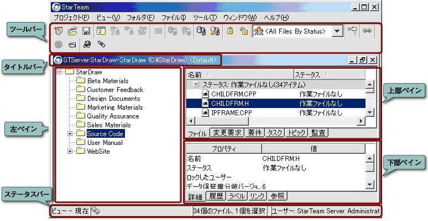Switch to the 監査 tab
Screen dimensions: 428x221
(x=319, y=133)
